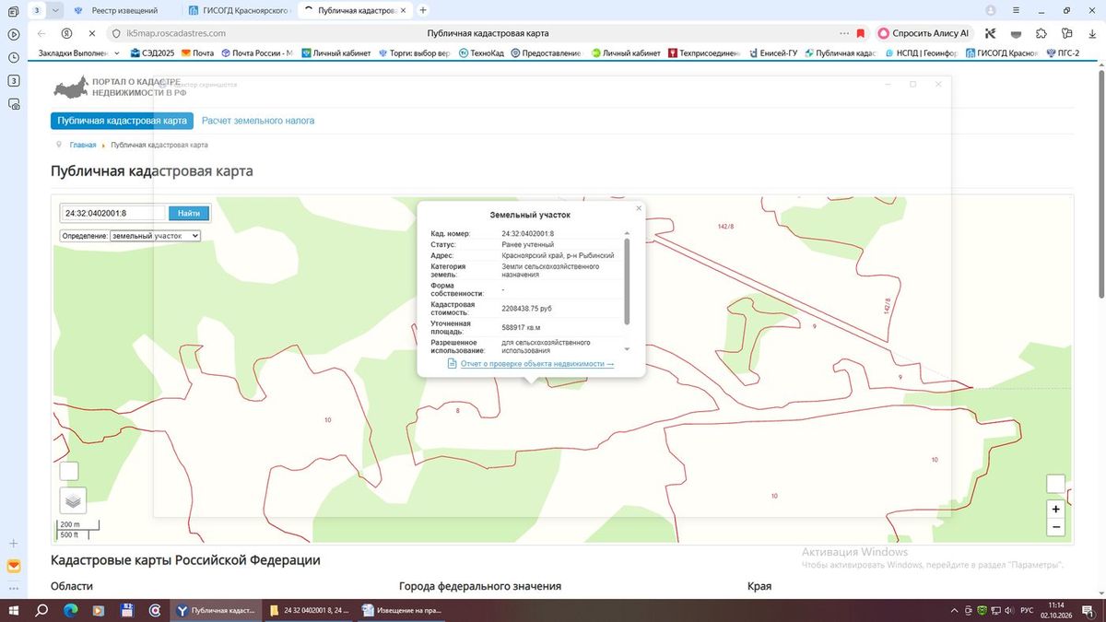
Task: Open the browser profile avatar
Action: [x=991, y=10]
